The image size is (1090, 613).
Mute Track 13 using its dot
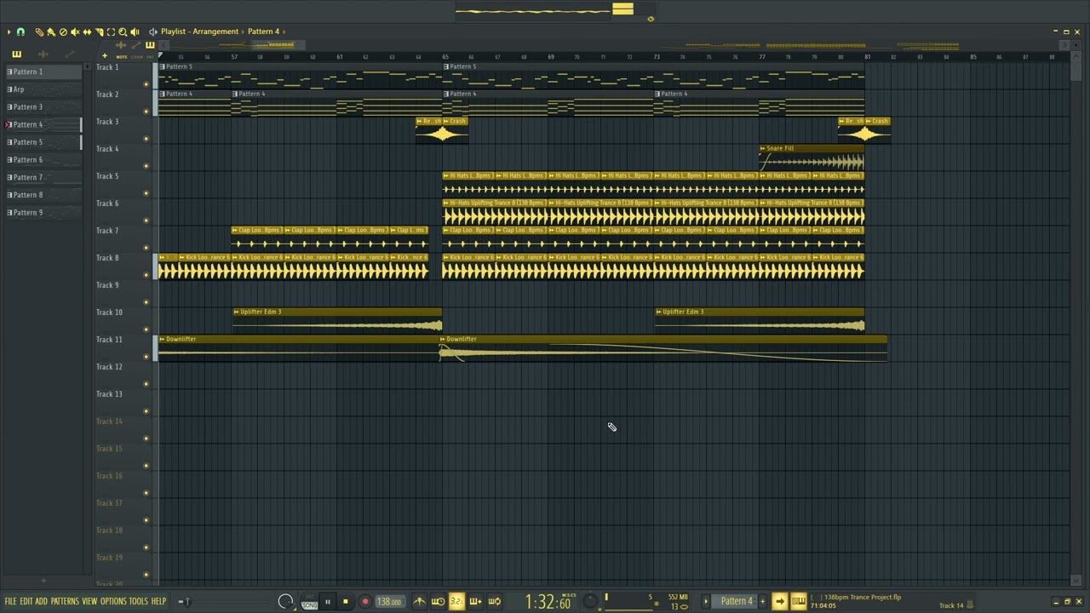tap(146, 411)
